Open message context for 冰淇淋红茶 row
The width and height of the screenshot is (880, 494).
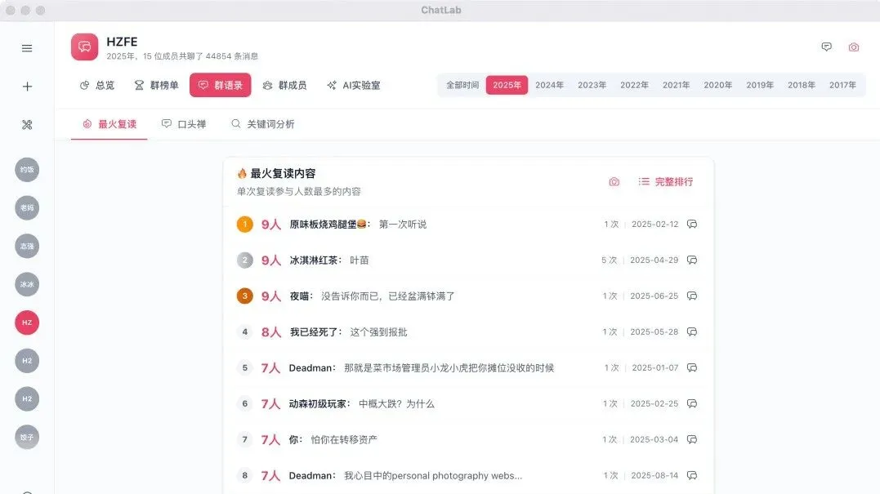click(x=692, y=260)
